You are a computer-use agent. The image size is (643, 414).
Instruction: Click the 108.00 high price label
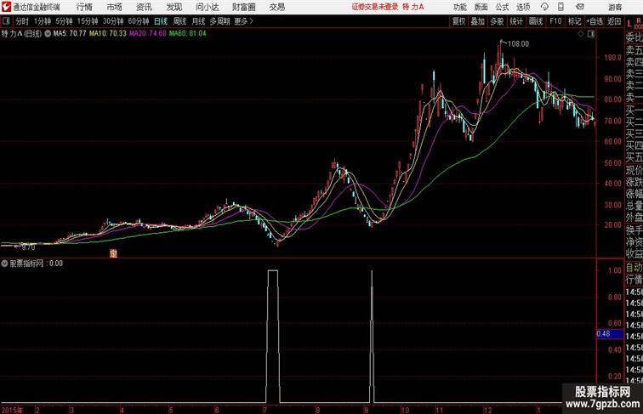518,44
